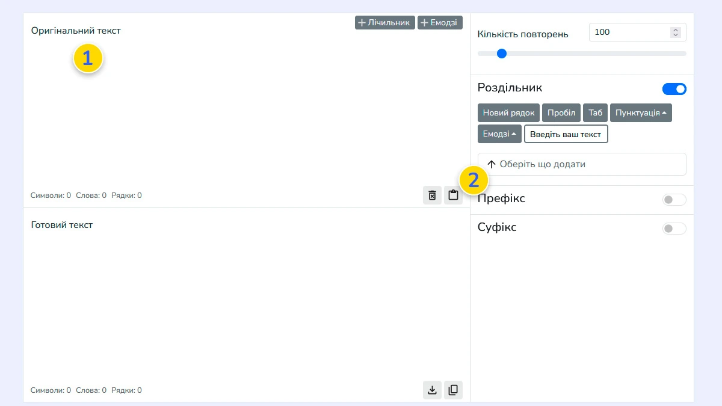The height and width of the screenshot is (406, 722).
Task: Click the yellow step 2 marker
Action: click(474, 180)
